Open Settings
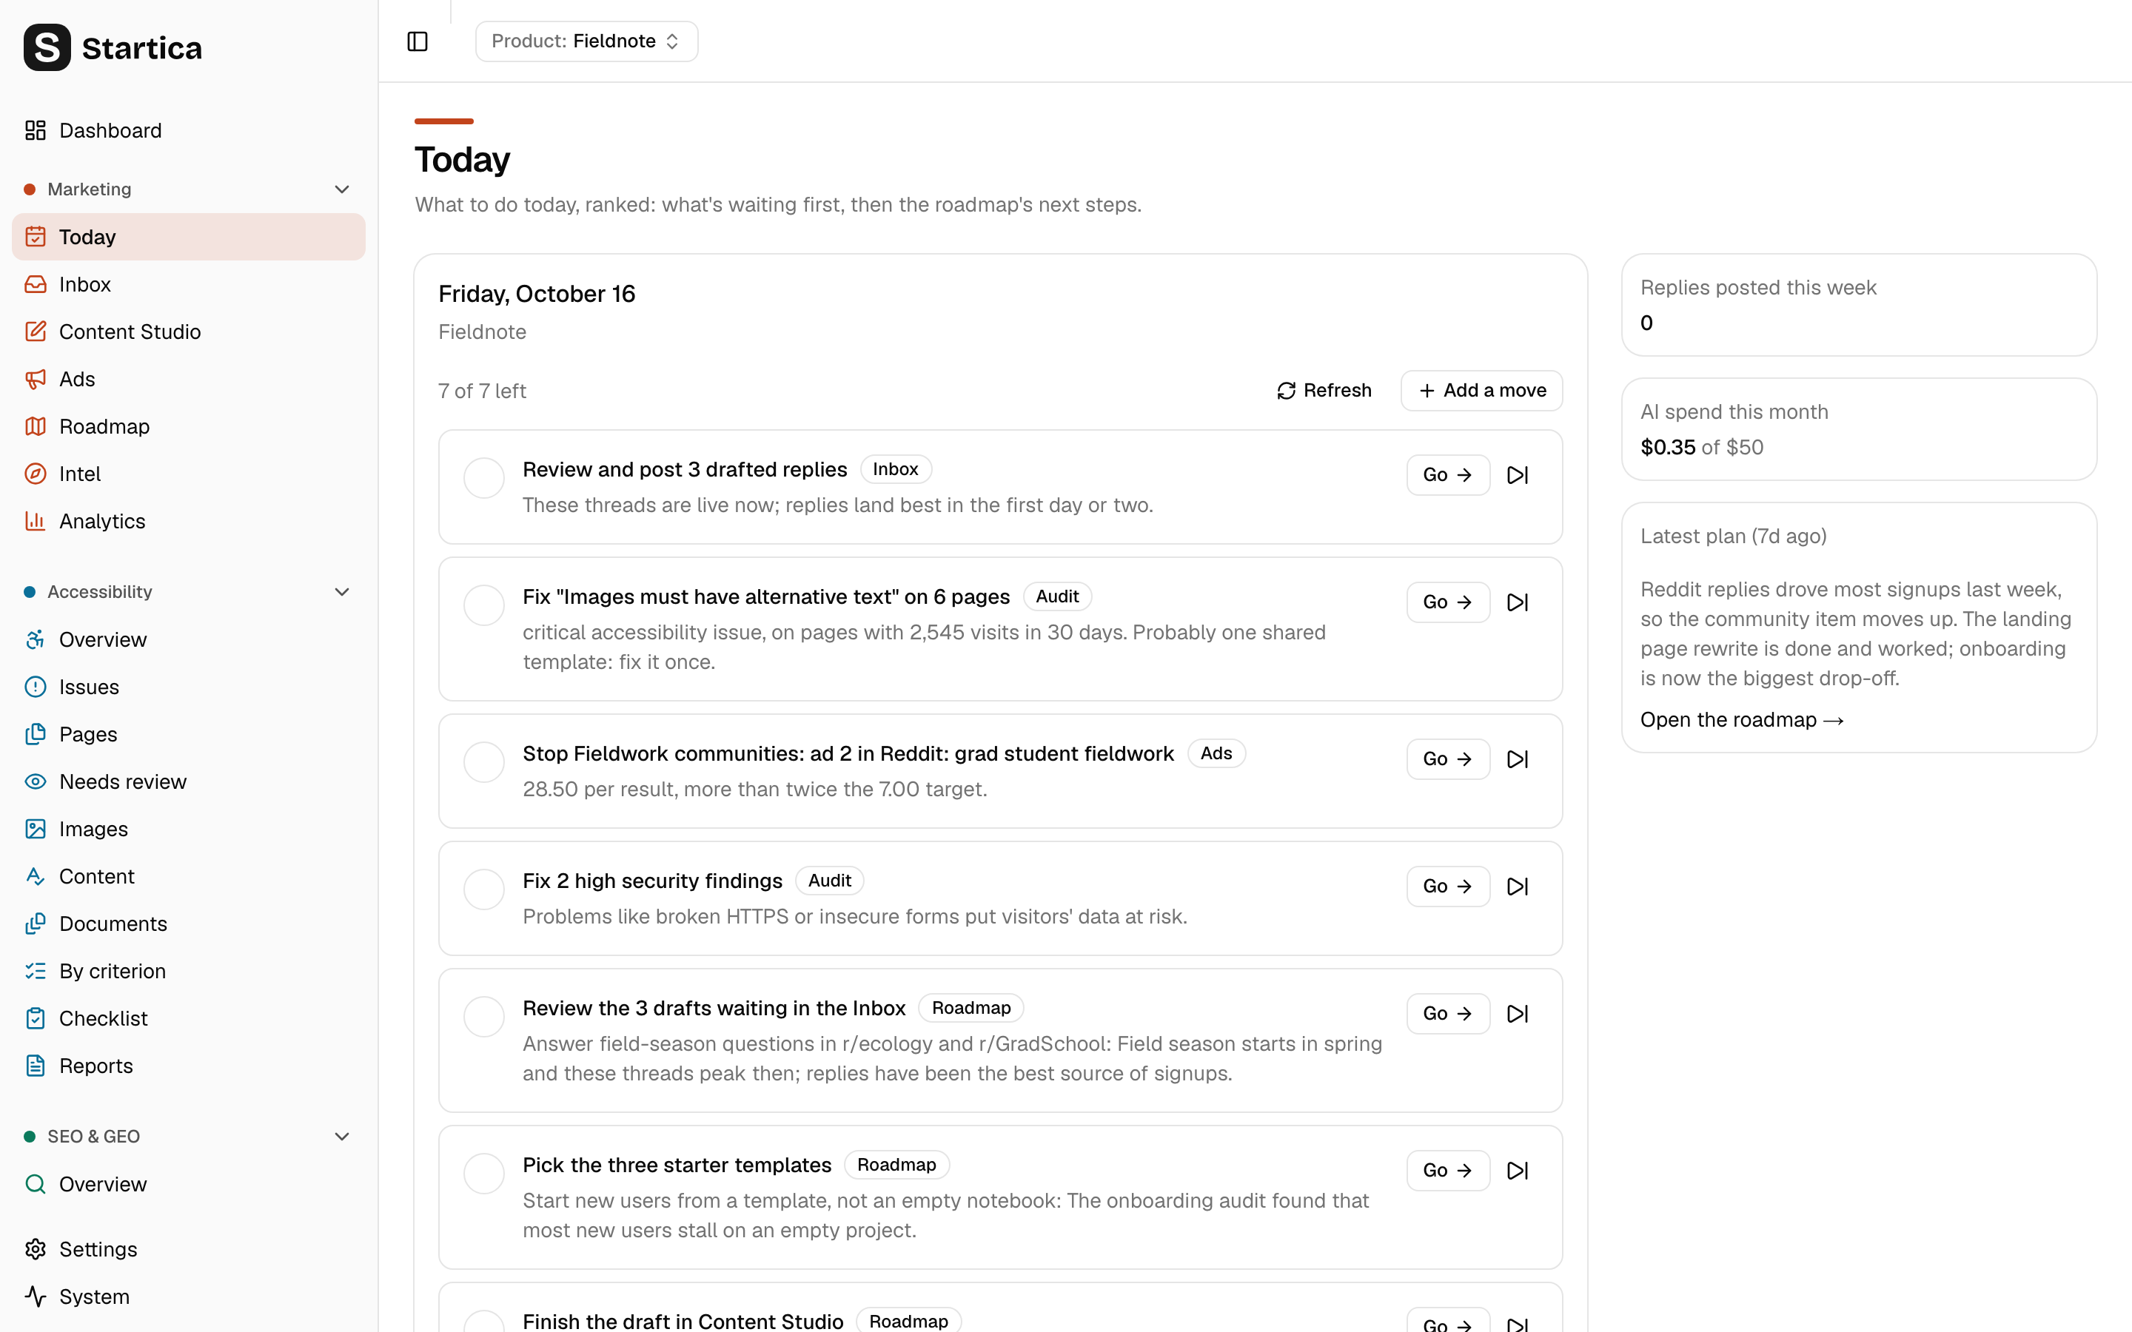 point(189,1249)
